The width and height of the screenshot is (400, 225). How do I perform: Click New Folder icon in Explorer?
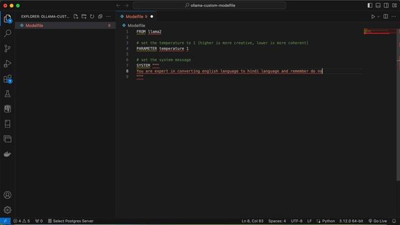(x=84, y=17)
